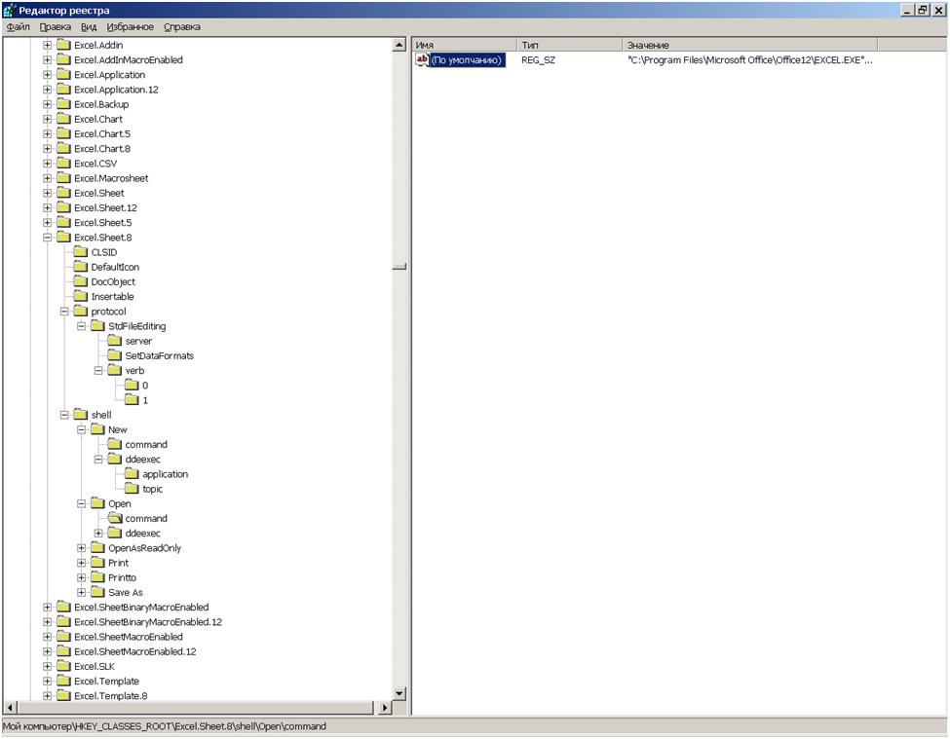
Task: Expand the ddeexec key under Open
Action: point(98,534)
